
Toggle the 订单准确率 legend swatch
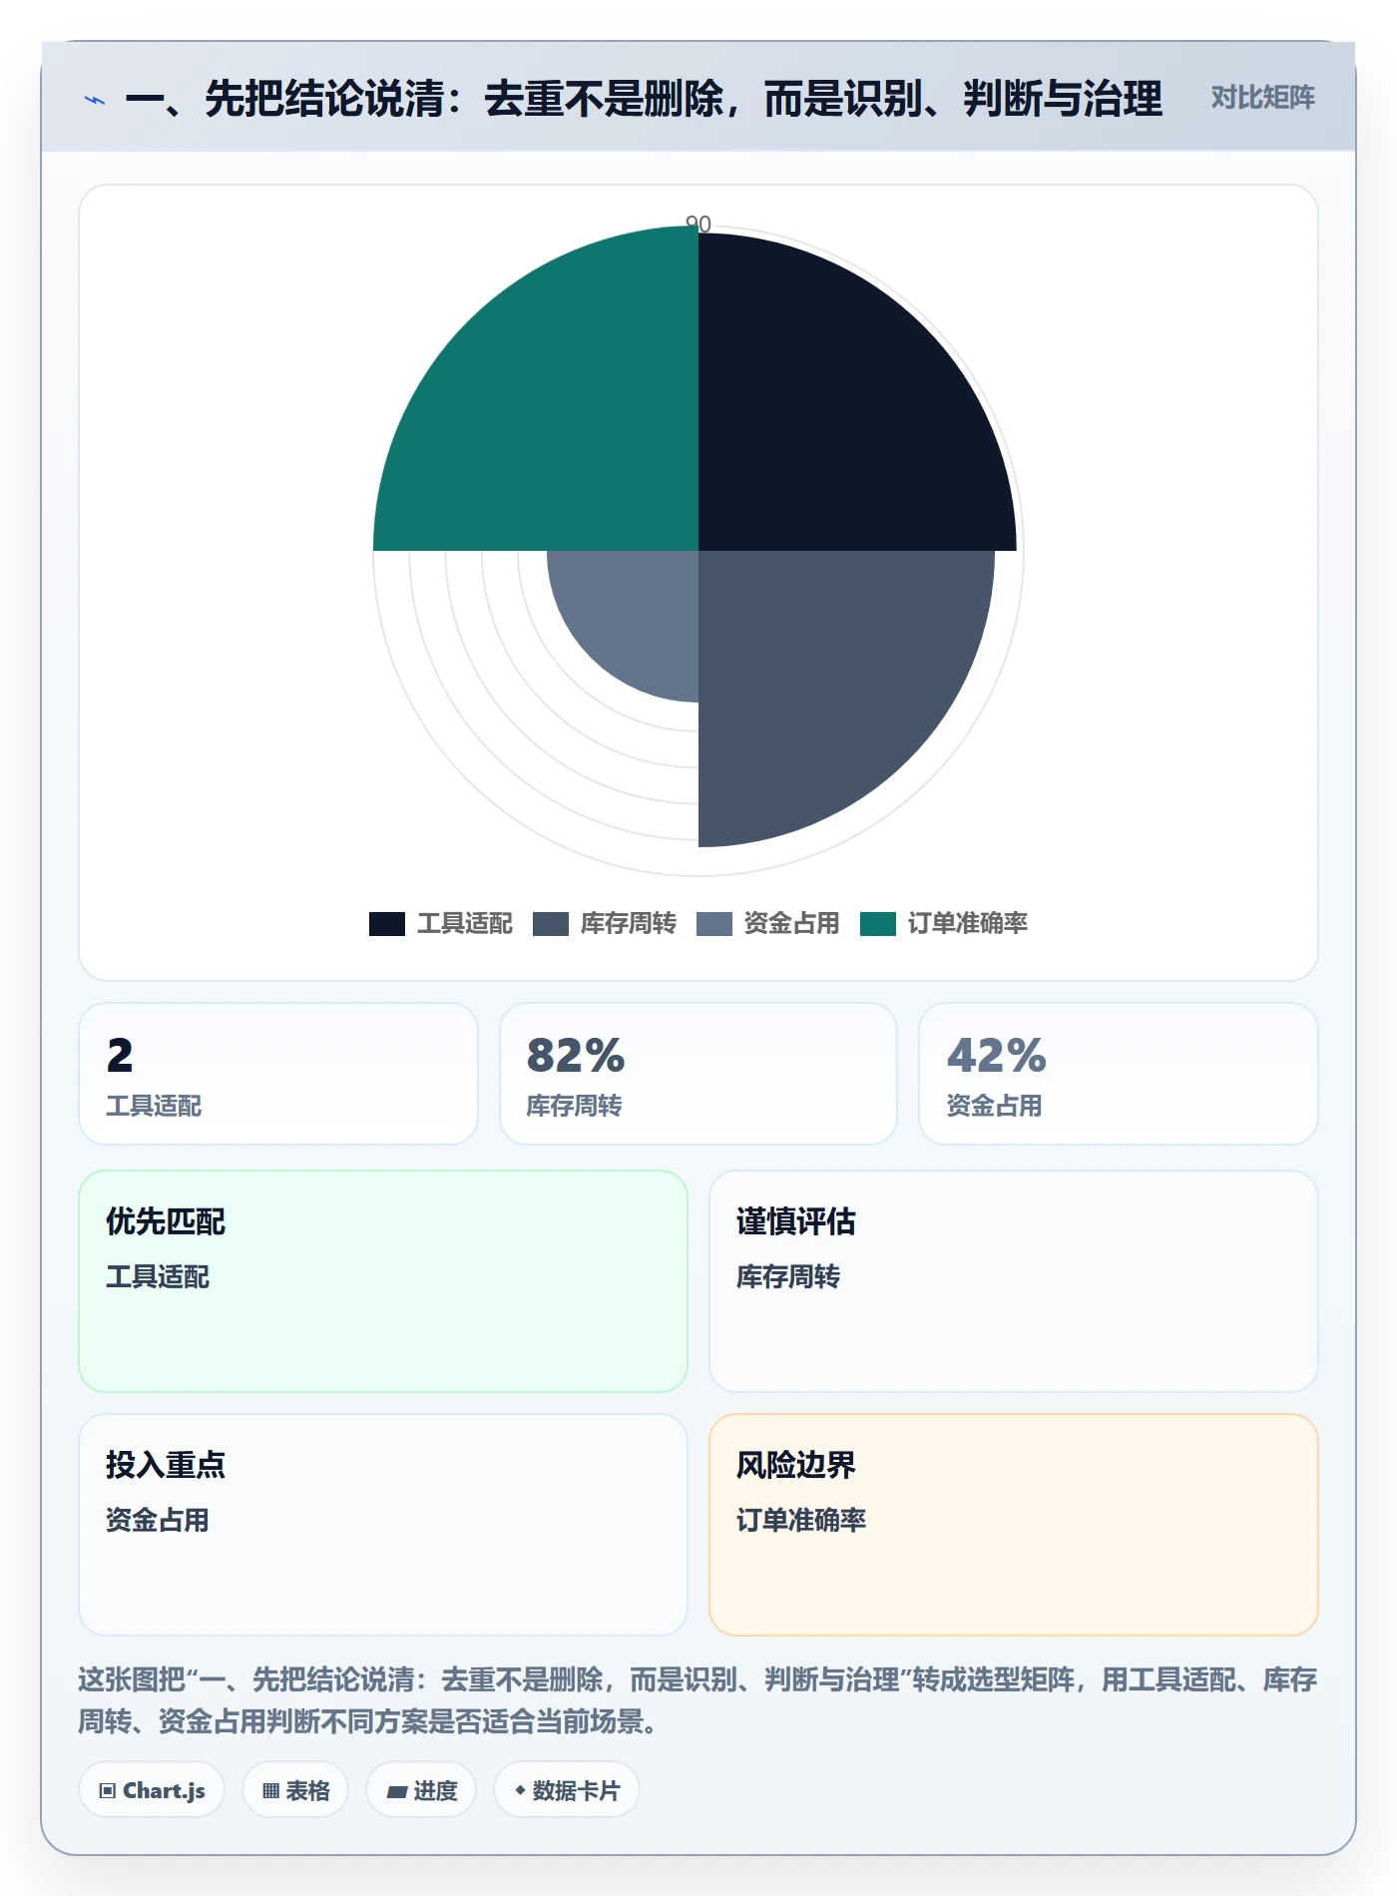point(878,924)
